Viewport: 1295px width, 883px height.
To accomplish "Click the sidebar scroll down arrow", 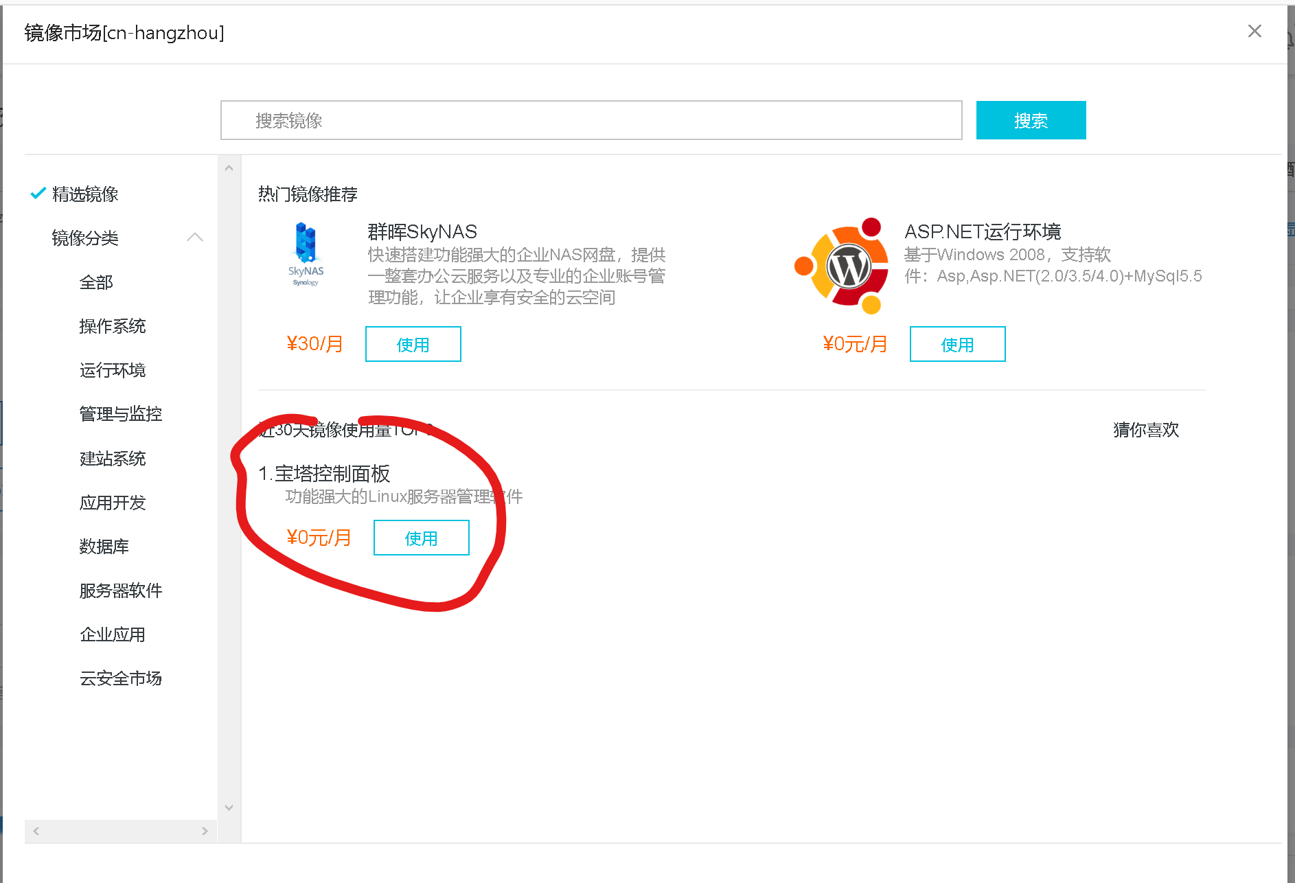I will tap(229, 807).
